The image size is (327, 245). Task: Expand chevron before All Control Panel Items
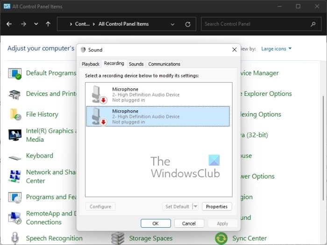click(94, 24)
